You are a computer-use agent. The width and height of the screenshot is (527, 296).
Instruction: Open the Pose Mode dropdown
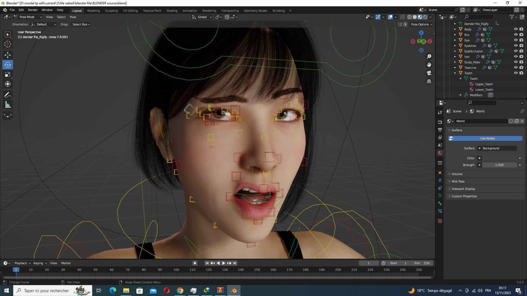[x=28, y=17]
